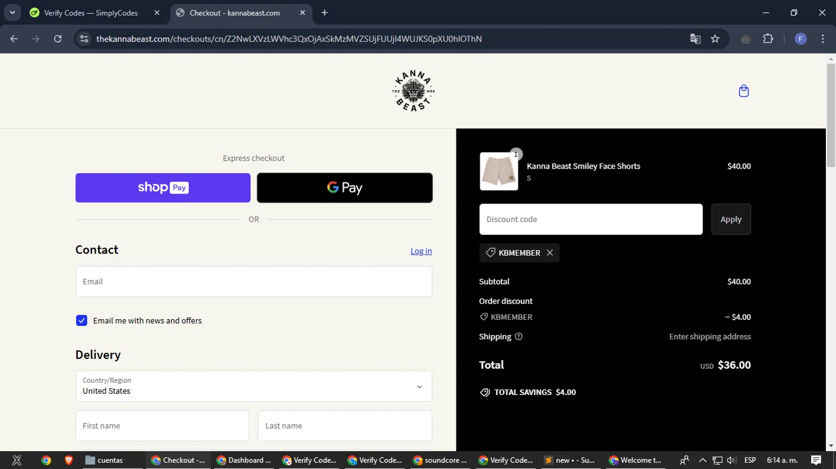Switch to the Dashboard taskbar window
This screenshot has height=469, width=836.
click(244, 460)
